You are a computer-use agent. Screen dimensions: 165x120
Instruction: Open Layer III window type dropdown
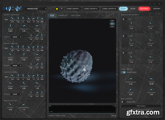pos(16,94)
